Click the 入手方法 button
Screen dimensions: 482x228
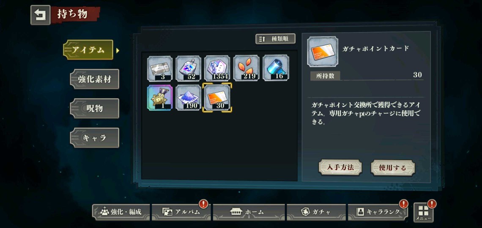pos(340,168)
